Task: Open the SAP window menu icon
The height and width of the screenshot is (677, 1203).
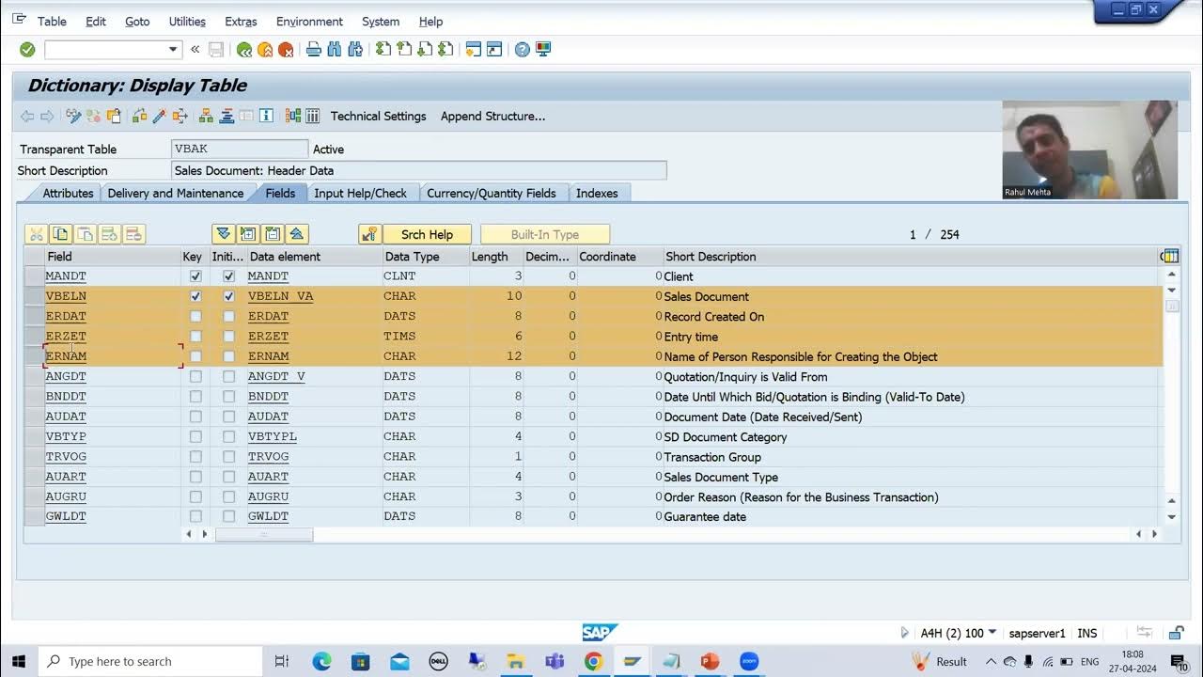Action: (19, 19)
